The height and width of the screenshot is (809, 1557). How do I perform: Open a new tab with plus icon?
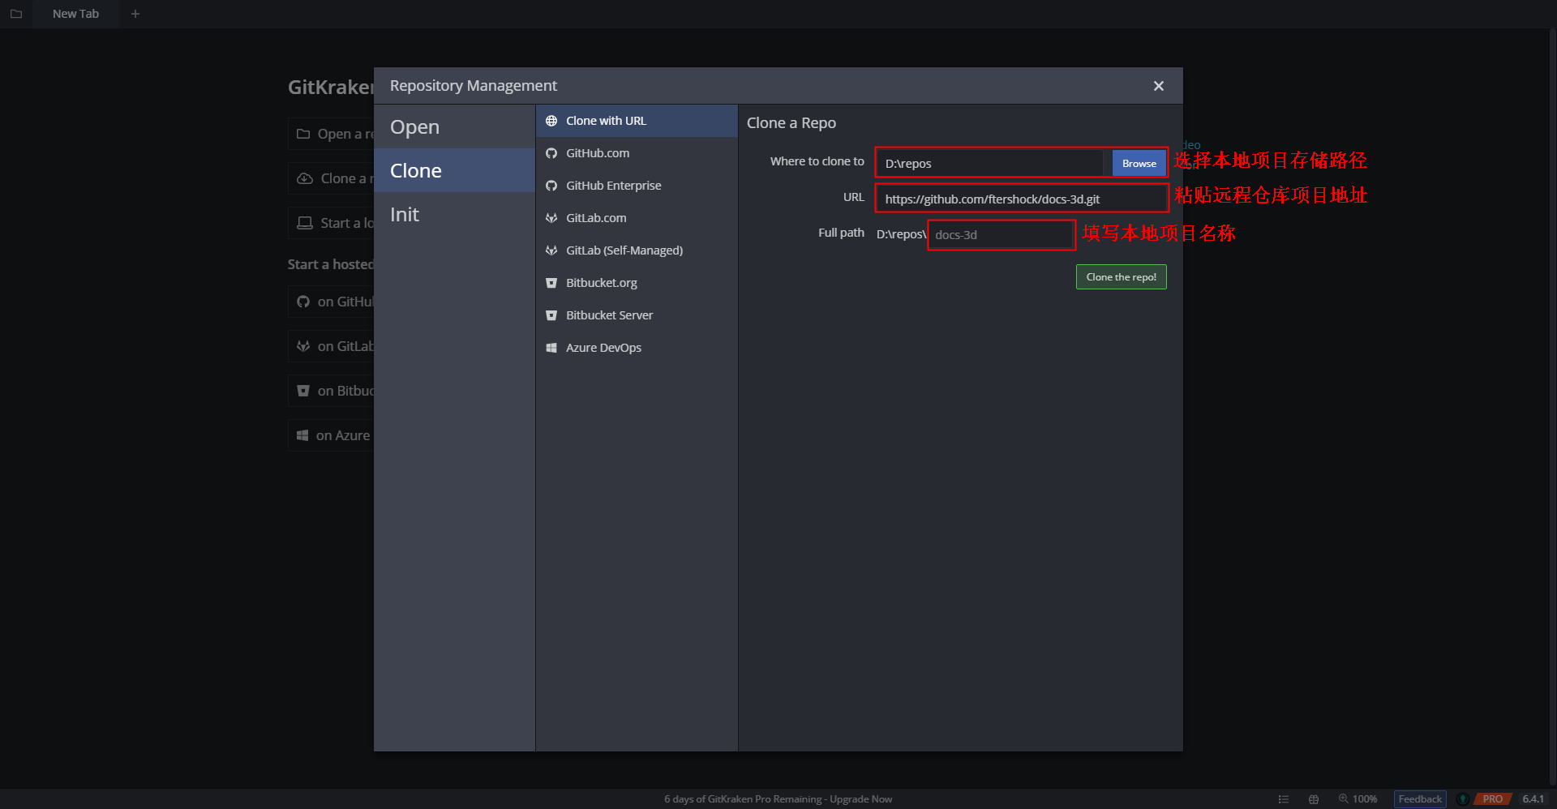135,14
